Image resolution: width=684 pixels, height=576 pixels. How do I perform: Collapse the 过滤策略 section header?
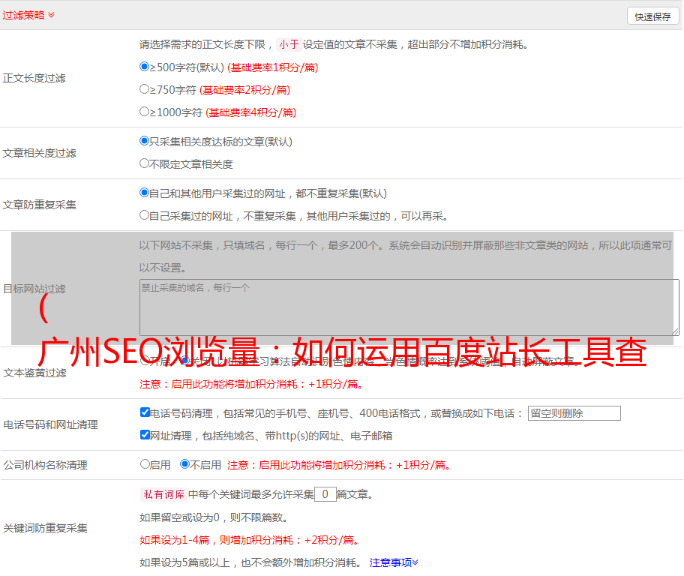tap(28, 15)
